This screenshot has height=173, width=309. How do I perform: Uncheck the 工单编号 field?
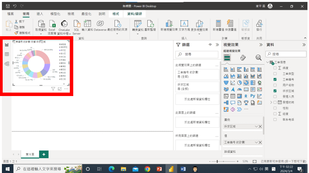[275, 79]
